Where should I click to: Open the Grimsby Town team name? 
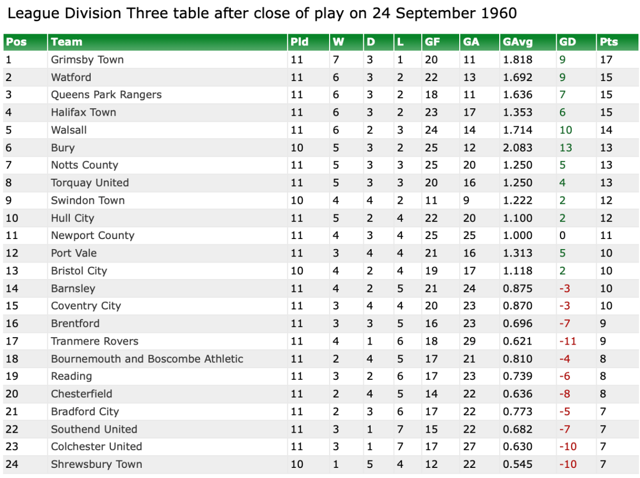click(87, 60)
